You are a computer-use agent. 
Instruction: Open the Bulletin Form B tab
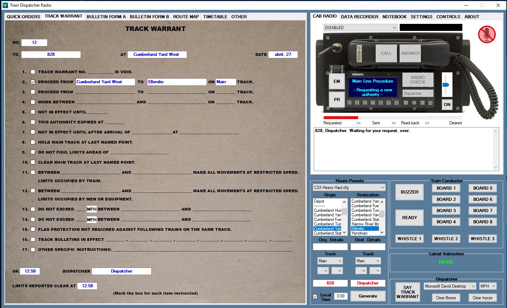pos(150,17)
